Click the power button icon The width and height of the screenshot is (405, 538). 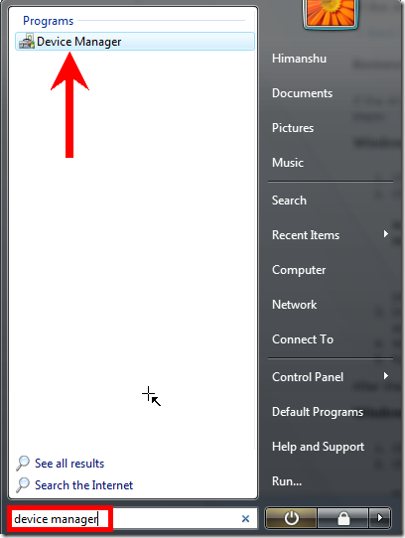pos(292,518)
